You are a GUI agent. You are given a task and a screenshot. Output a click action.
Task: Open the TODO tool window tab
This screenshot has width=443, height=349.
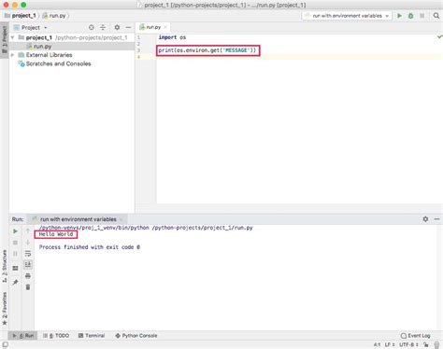click(56, 336)
